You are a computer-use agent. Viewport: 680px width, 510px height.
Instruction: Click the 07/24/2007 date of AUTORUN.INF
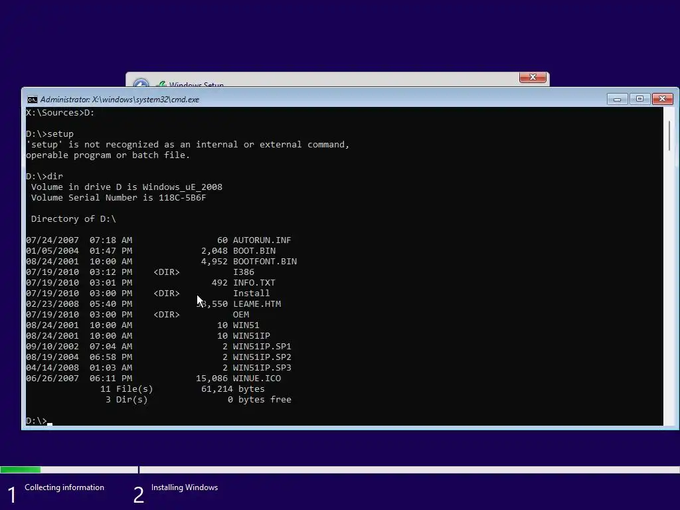click(52, 240)
